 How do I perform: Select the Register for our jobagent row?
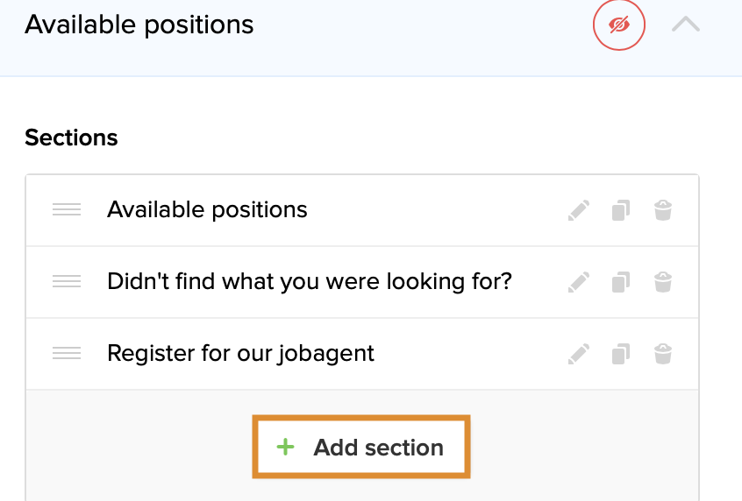[x=240, y=354]
